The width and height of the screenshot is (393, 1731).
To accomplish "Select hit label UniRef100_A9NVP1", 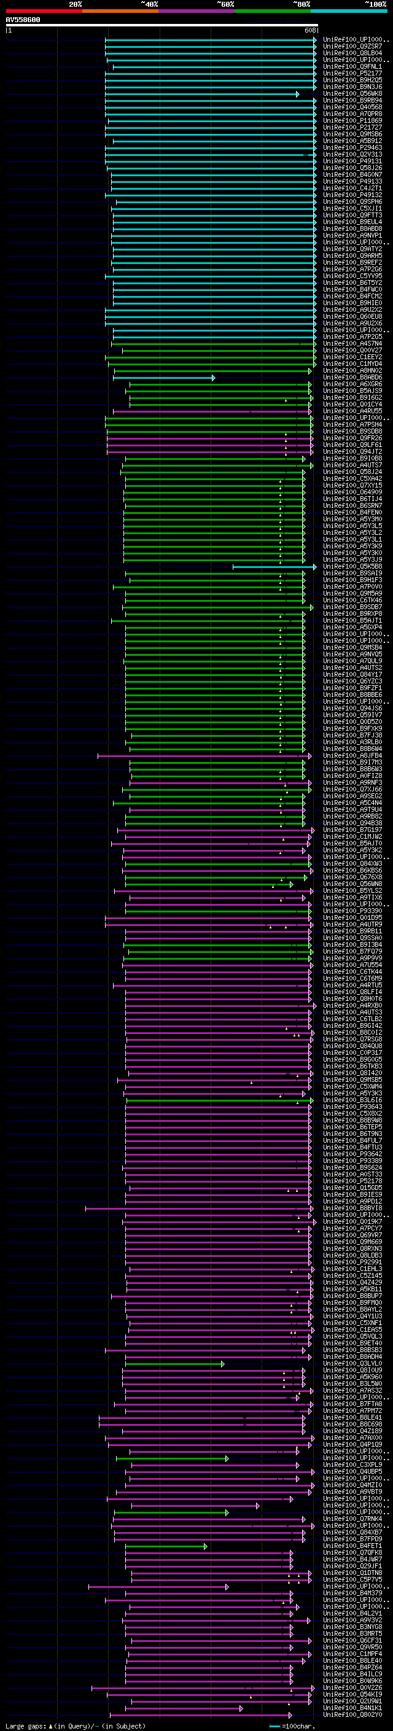I will coord(352,236).
